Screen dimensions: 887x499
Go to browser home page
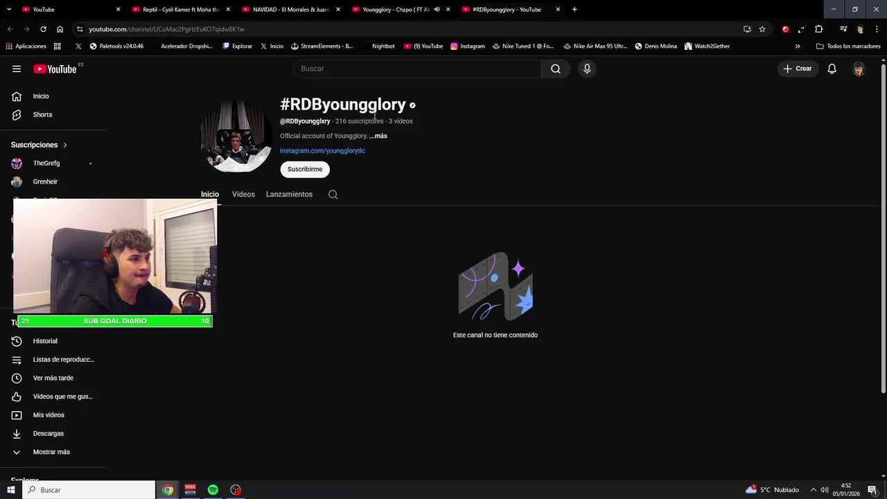click(x=60, y=29)
